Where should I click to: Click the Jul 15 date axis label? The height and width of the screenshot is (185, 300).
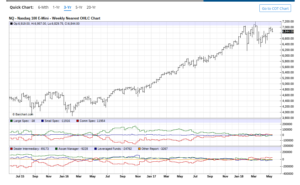pos(20,176)
